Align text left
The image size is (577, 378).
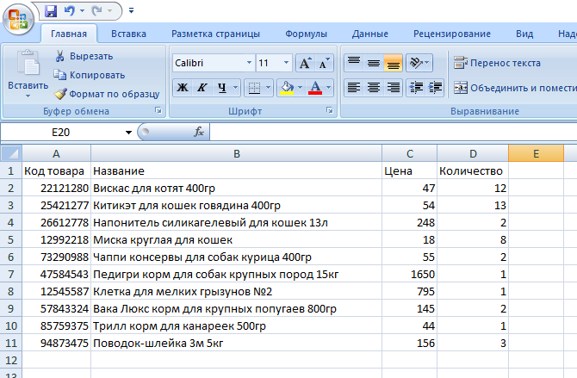tap(354, 88)
